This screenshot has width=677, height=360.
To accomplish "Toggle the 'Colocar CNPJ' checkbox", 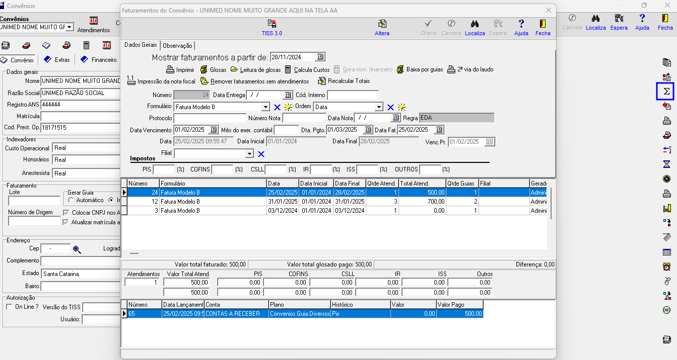I will [65, 213].
